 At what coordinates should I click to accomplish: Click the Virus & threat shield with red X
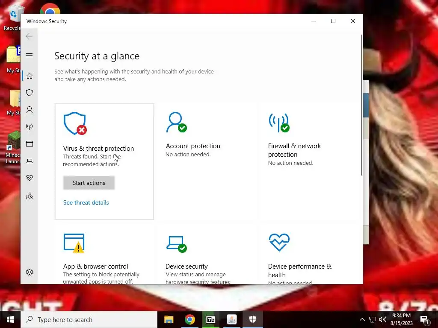[75, 123]
